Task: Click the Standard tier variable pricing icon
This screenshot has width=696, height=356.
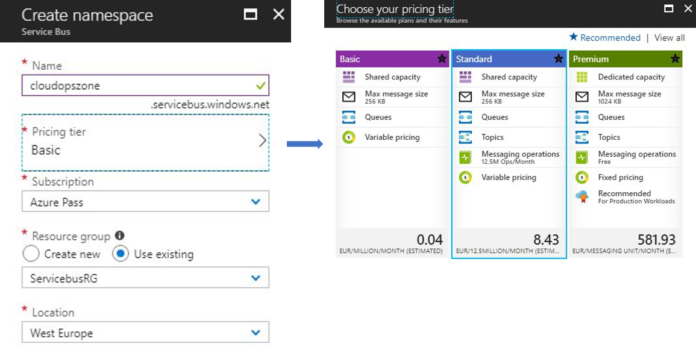Action: click(465, 178)
